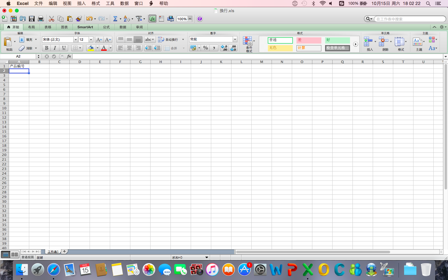Click the Filter funnel icon

point(139,19)
